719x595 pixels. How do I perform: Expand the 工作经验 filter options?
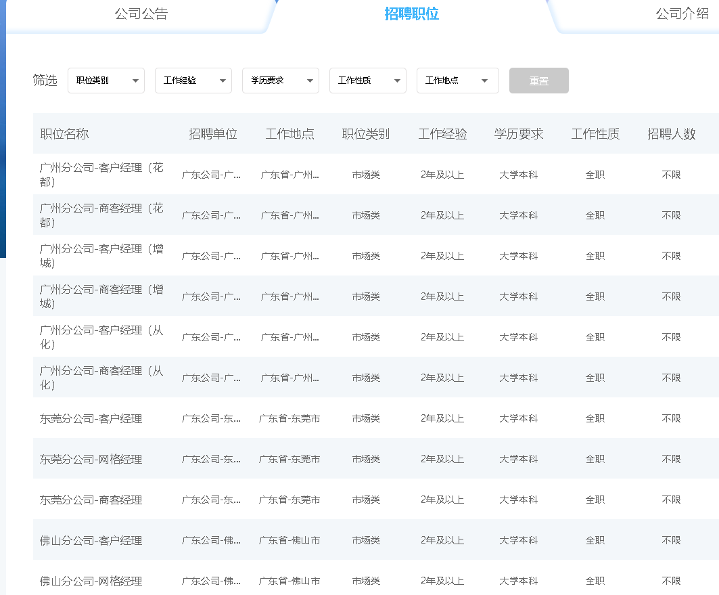(x=193, y=80)
